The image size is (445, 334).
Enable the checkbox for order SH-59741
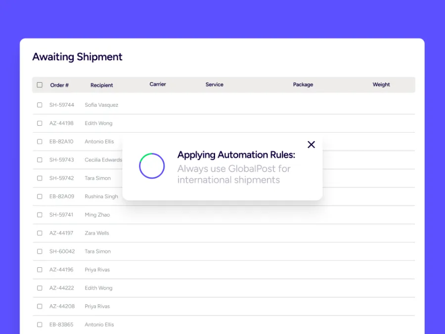point(40,215)
